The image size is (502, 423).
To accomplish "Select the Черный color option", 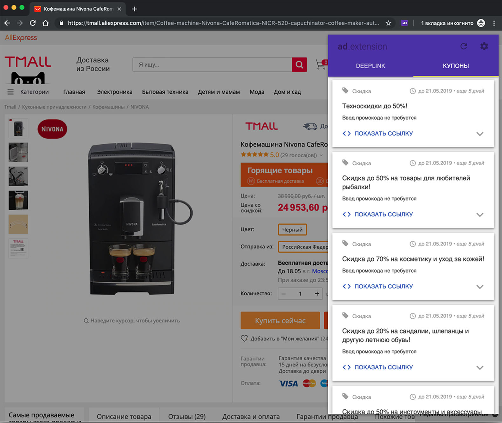I will pyautogui.click(x=292, y=230).
